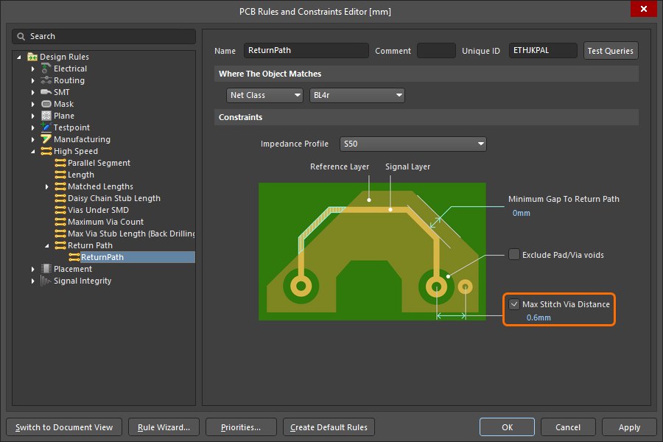This screenshot has height=442, width=663.
Task: Click the Length rule icon
Action: point(60,175)
